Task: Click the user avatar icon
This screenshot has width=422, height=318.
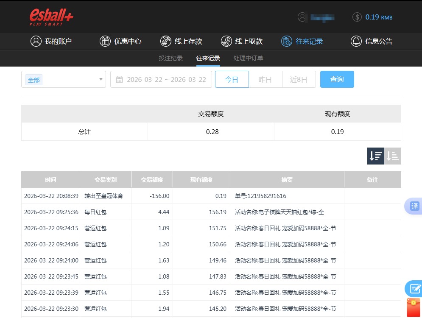Action: pyautogui.click(x=302, y=17)
